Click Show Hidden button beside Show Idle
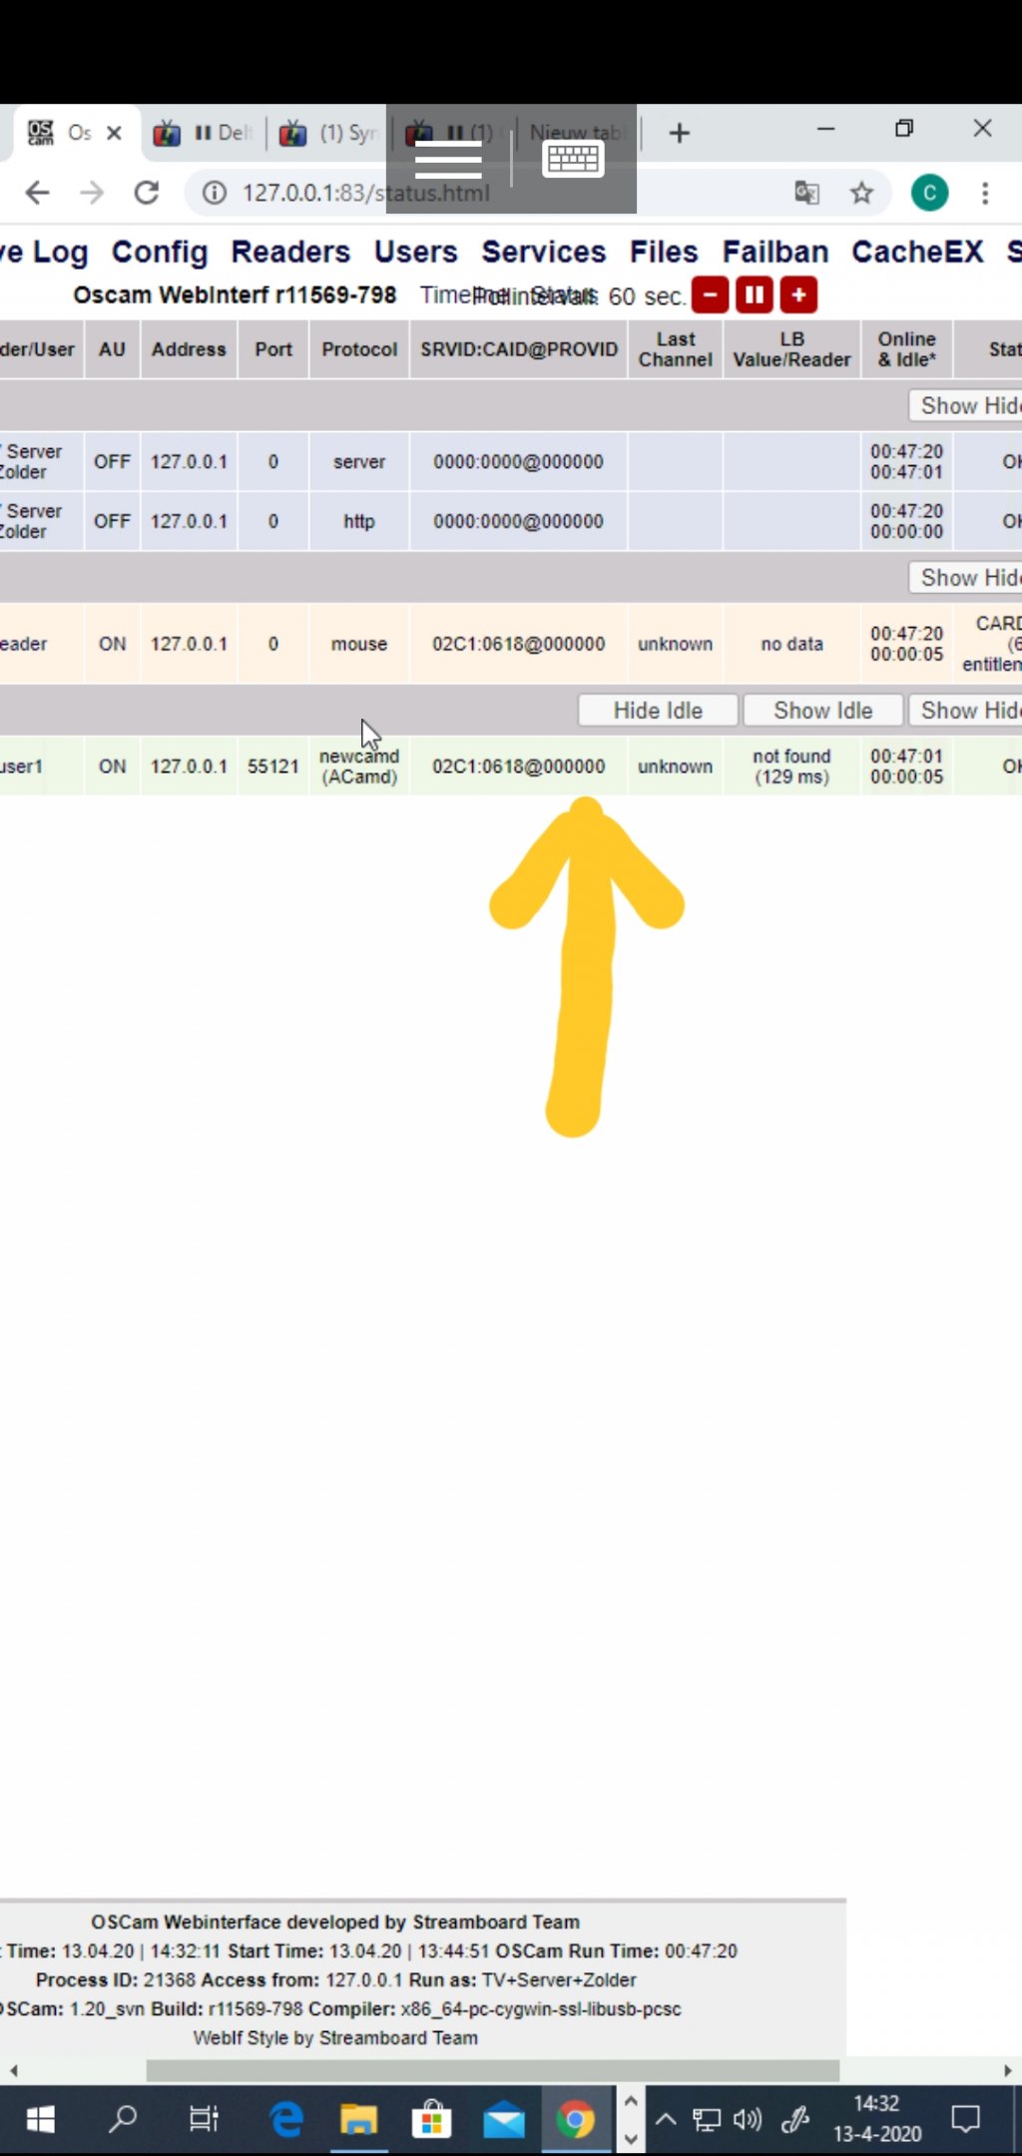This screenshot has height=2156, width=1022. tap(965, 710)
